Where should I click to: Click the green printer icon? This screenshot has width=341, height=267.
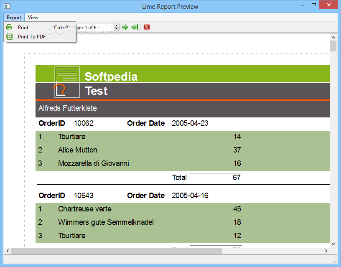(x=9, y=27)
